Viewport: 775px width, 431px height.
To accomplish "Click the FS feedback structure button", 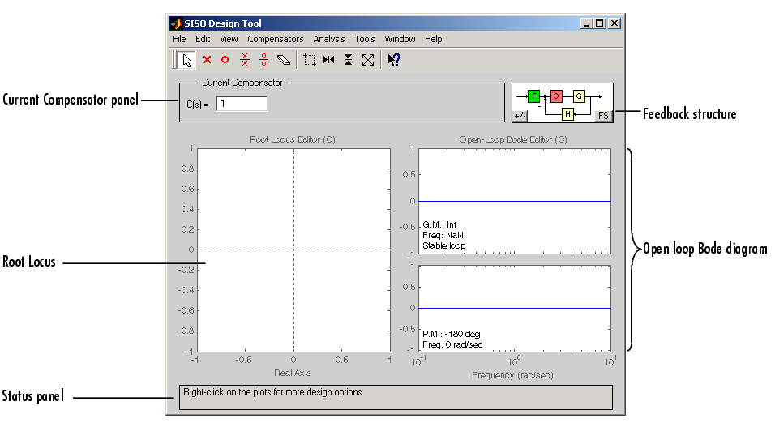I will pos(603,116).
